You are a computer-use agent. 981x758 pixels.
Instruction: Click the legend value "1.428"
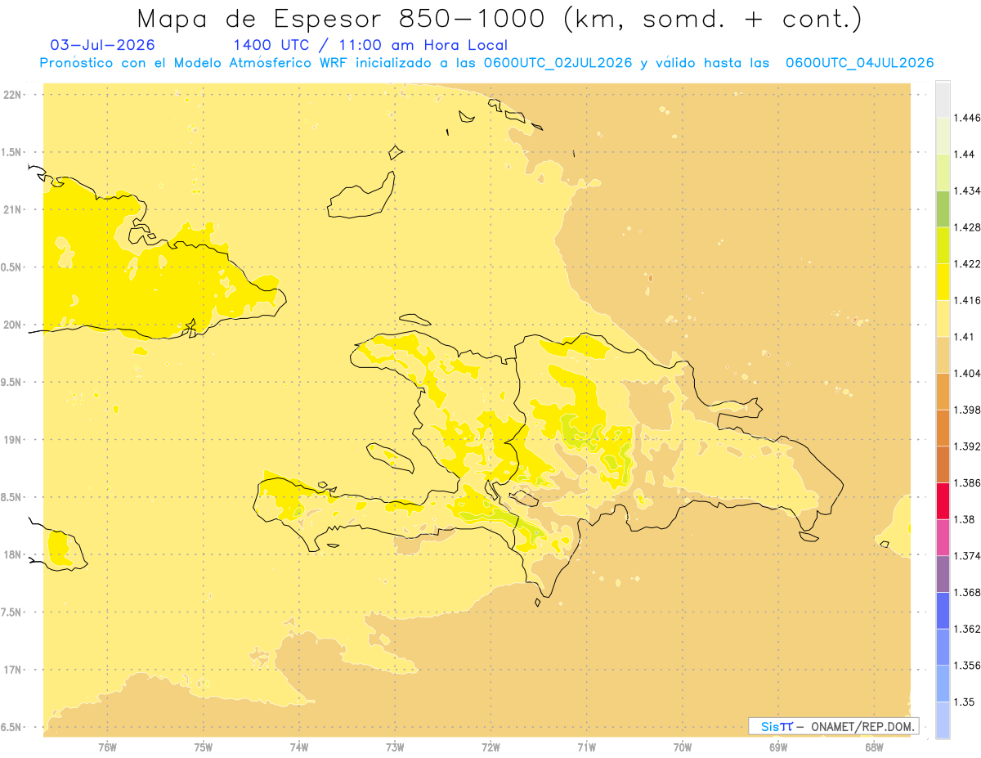[967, 227]
